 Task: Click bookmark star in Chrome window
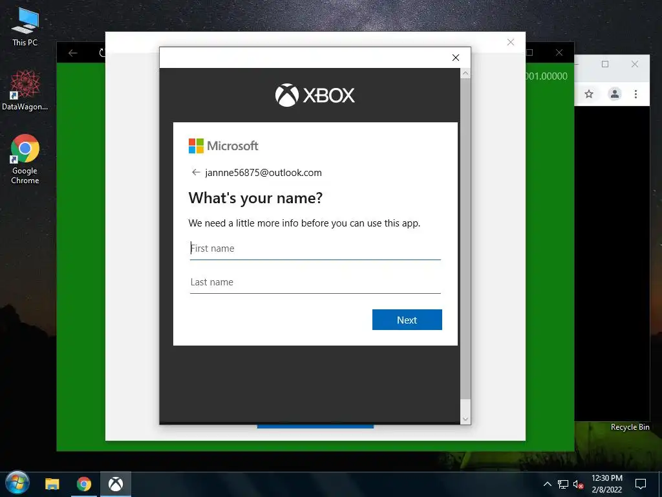(x=589, y=94)
